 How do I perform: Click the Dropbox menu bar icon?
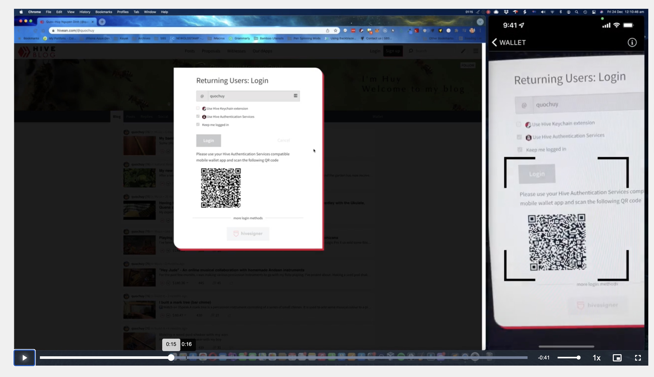click(506, 12)
